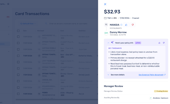The height and width of the screenshot is (104, 170).
Task: Click the sparkle AI policy icon
Action: click(112, 42)
